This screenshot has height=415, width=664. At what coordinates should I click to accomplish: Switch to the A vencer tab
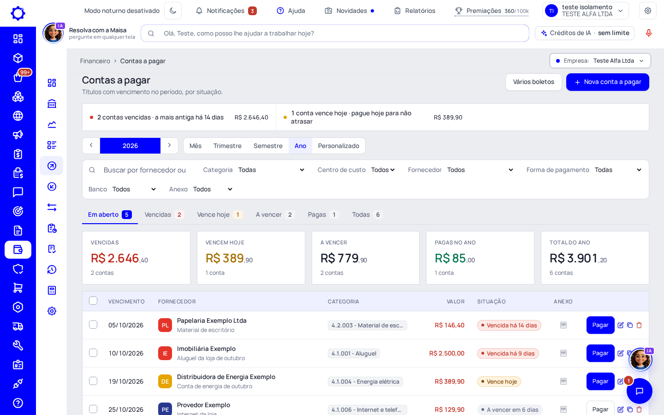(x=275, y=214)
